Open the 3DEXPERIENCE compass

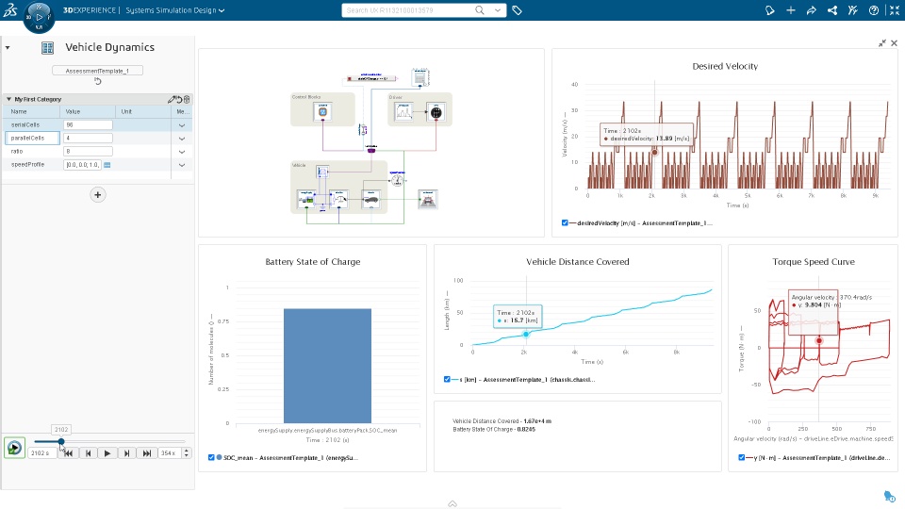pyautogui.click(x=39, y=17)
